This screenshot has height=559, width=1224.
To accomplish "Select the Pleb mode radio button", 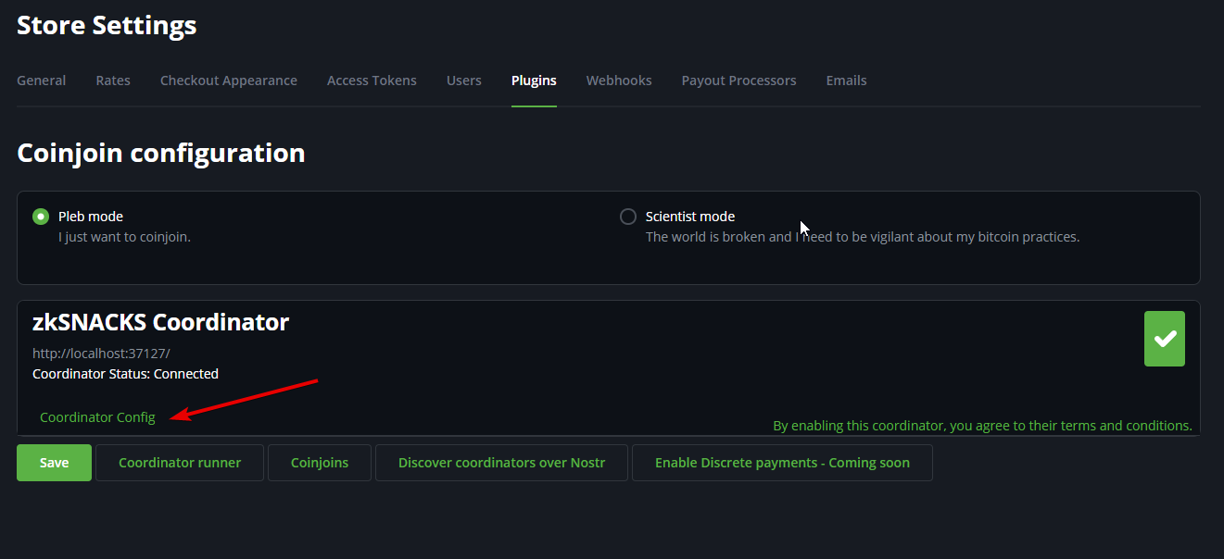I will pyautogui.click(x=41, y=217).
